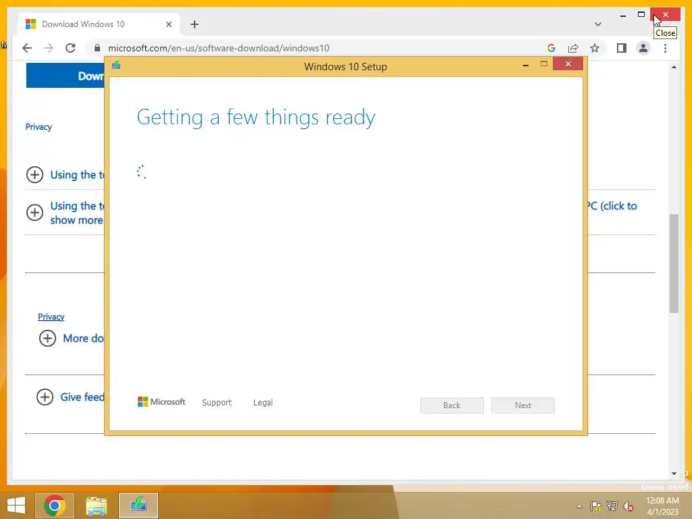Expand the 'Give feed...' section
This screenshot has width=692, height=519.
pyautogui.click(x=45, y=397)
